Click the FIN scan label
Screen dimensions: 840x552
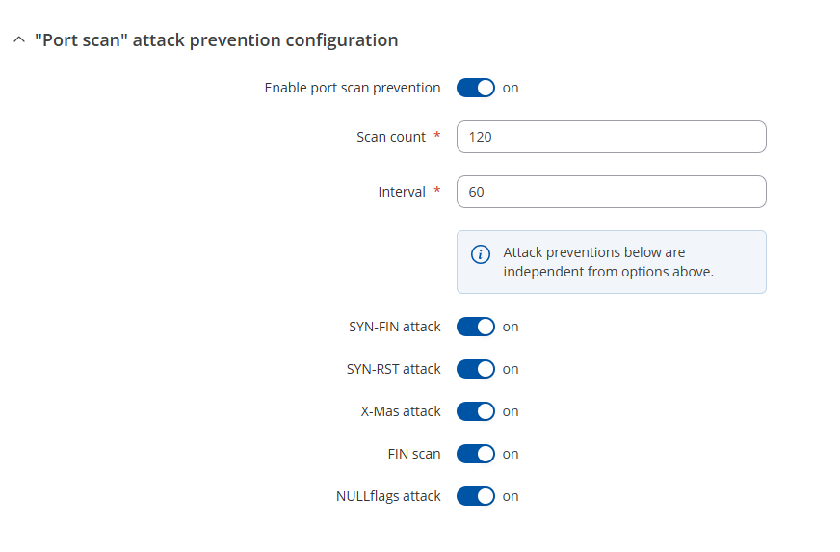click(413, 454)
